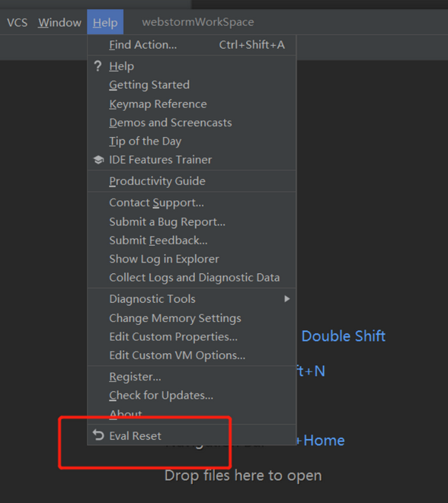Open the Productivity Guide
Viewport: 448px width, 503px height.
[x=192, y=181]
